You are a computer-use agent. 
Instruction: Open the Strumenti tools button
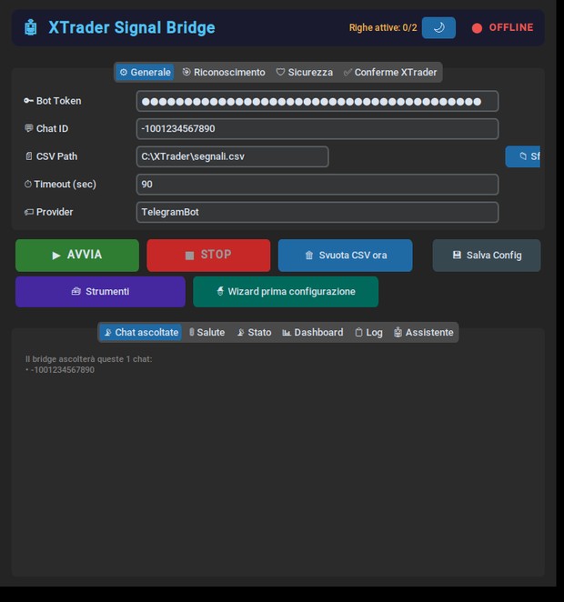pyautogui.click(x=100, y=291)
